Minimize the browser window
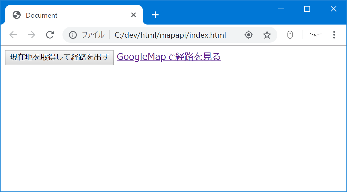 click(x=281, y=9)
